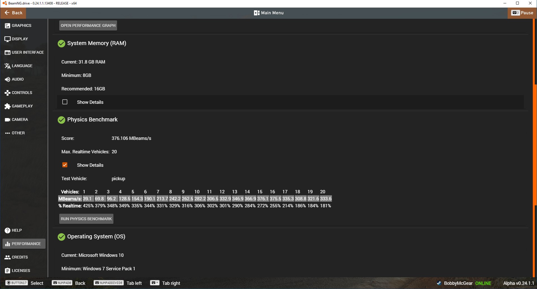Viewport: 537px width, 289px height.
Task: Click the Pause button
Action: click(x=522, y=13)
